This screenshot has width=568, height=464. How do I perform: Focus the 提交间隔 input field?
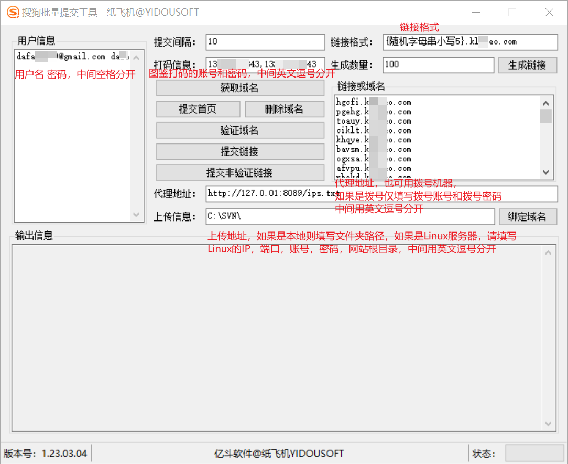[265, 42]
